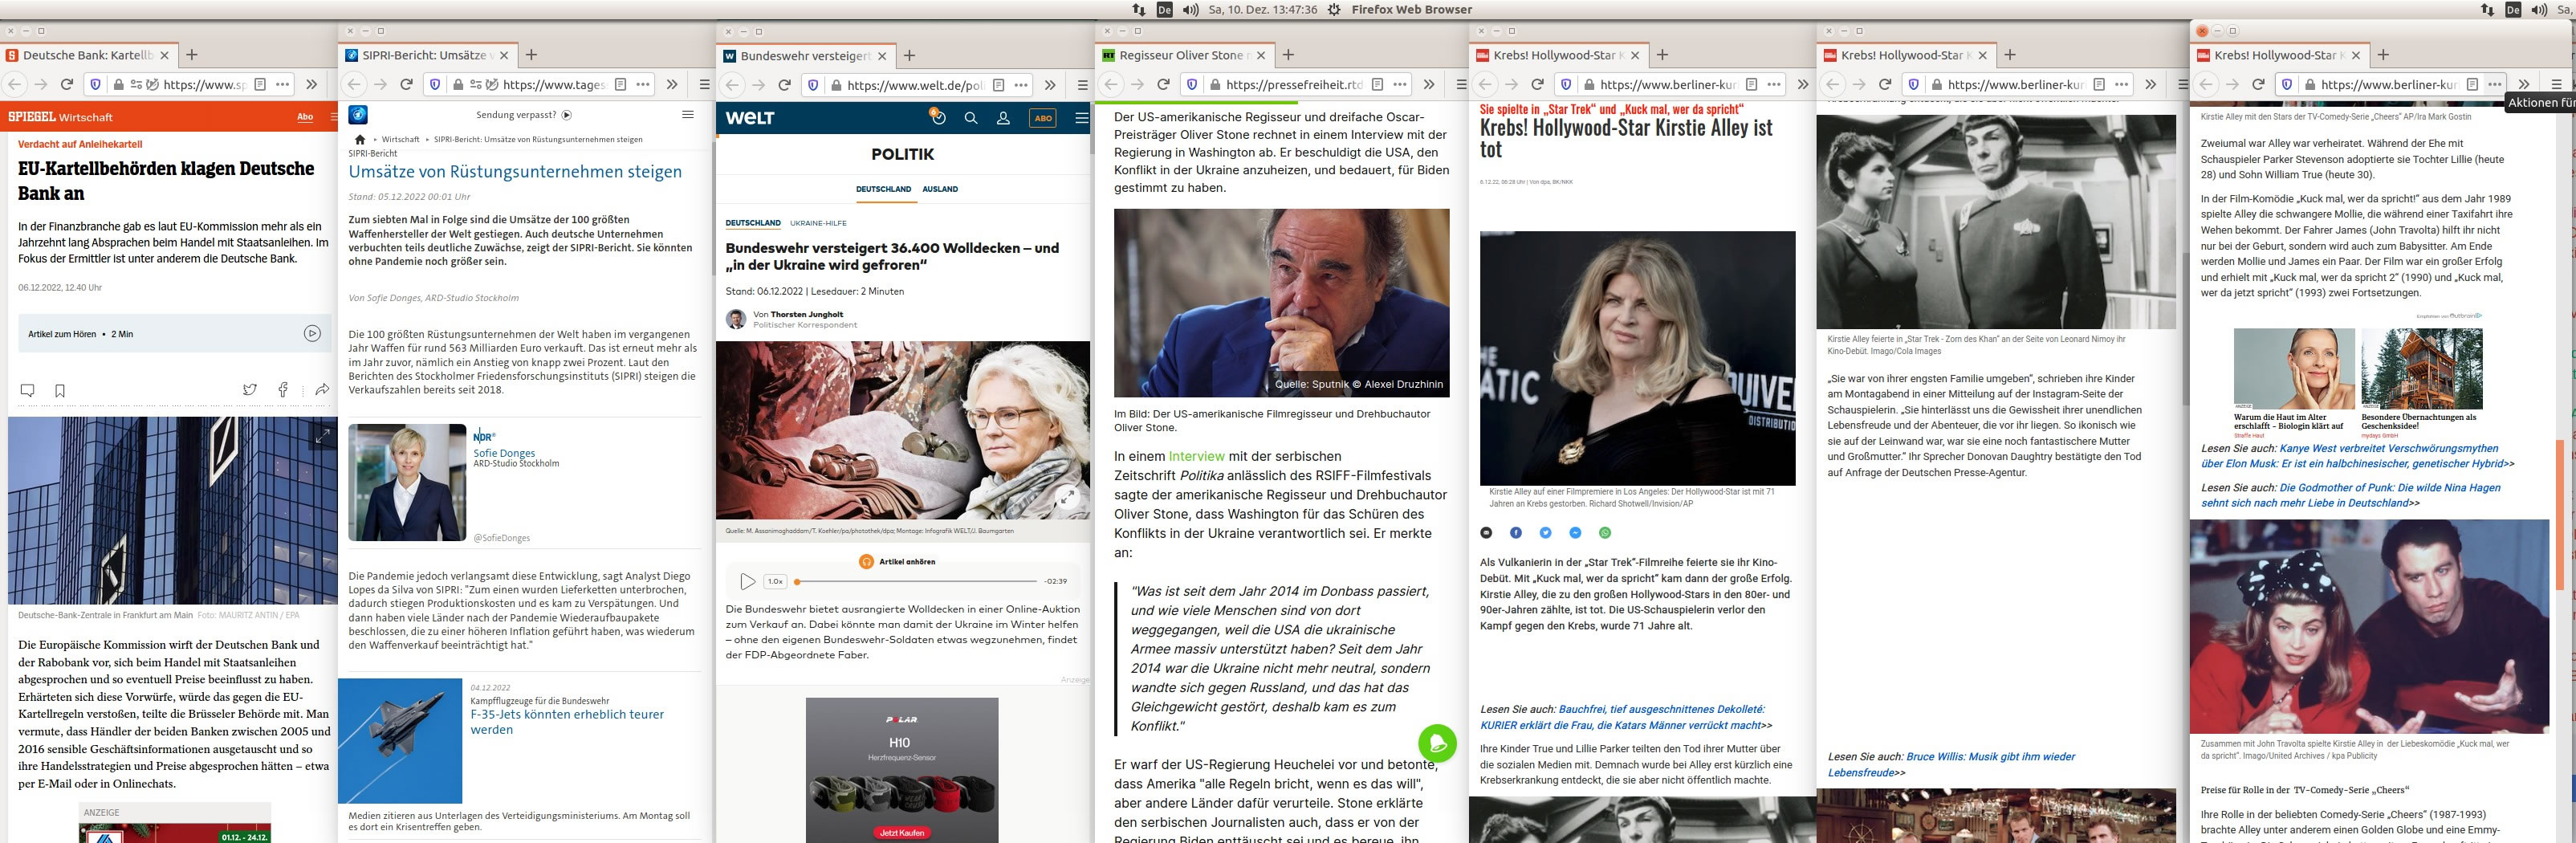Click the home icon in tagesschau breadcrumb
The width and height of the screenshot is (2576, 843).
360,139
